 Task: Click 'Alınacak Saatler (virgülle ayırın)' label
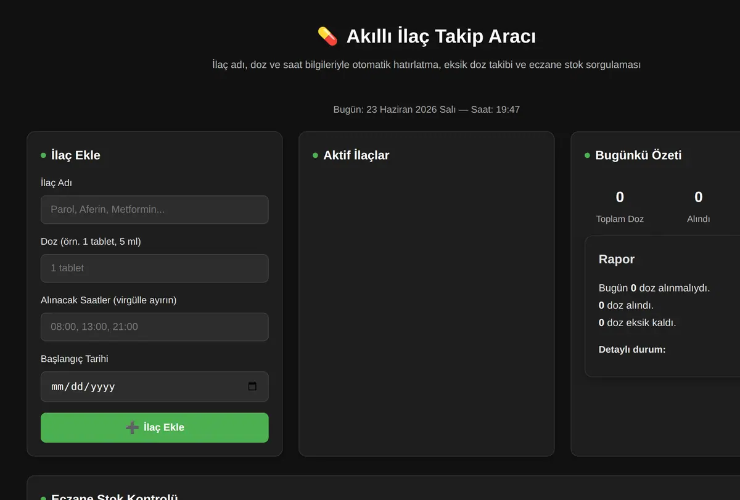pyautogui.click(x=109, y=300)
